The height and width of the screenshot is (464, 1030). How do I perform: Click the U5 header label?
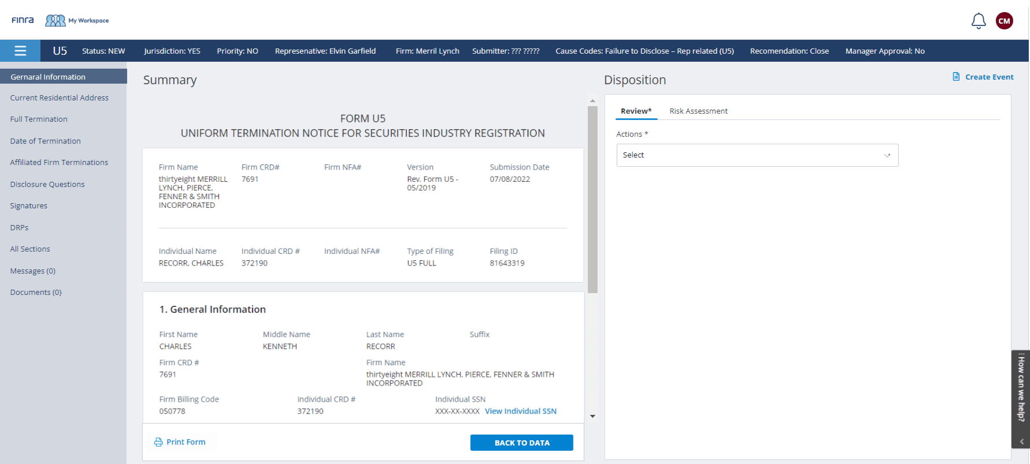60,51
